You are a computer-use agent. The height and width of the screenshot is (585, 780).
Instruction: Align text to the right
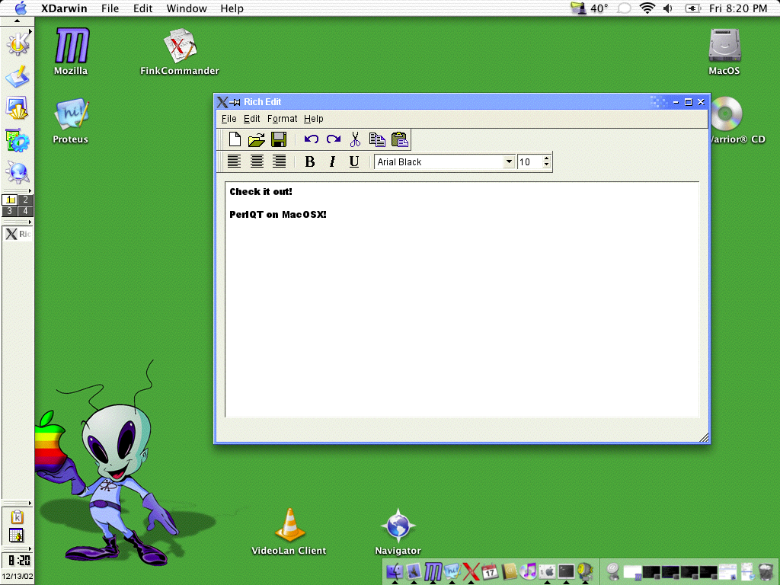pos(279,161)
